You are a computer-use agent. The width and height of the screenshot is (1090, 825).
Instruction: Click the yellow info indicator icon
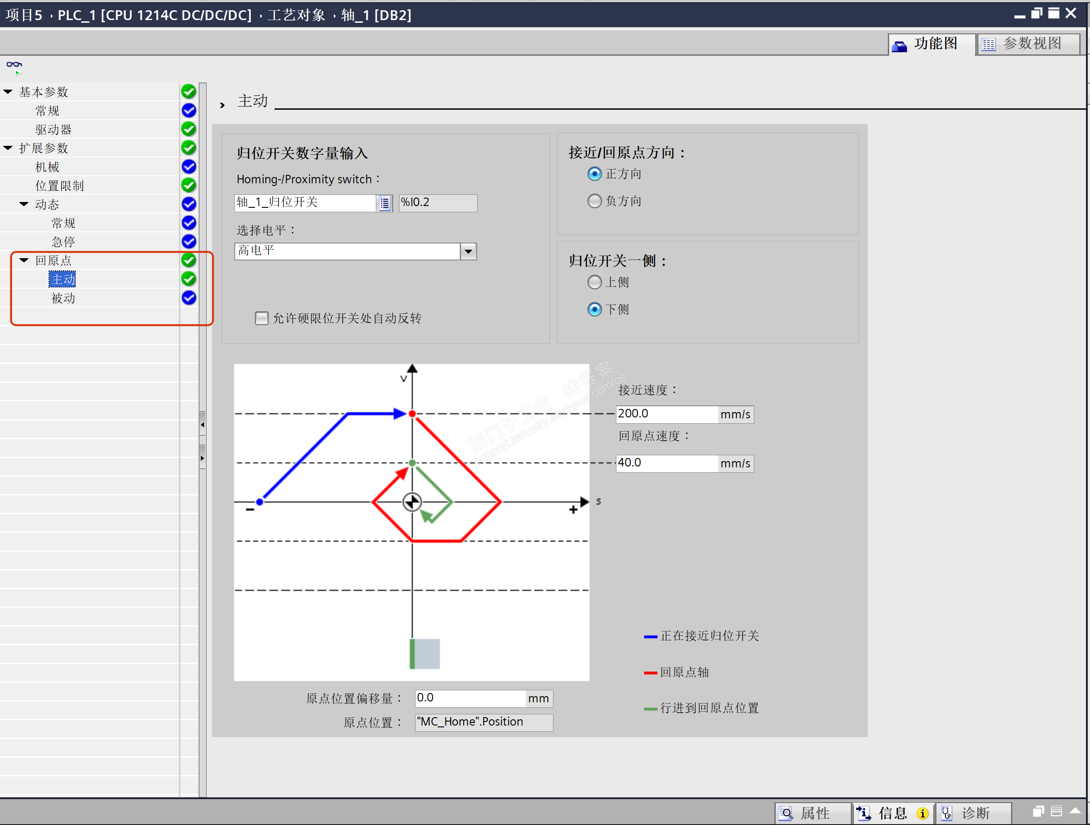(923, 813)
